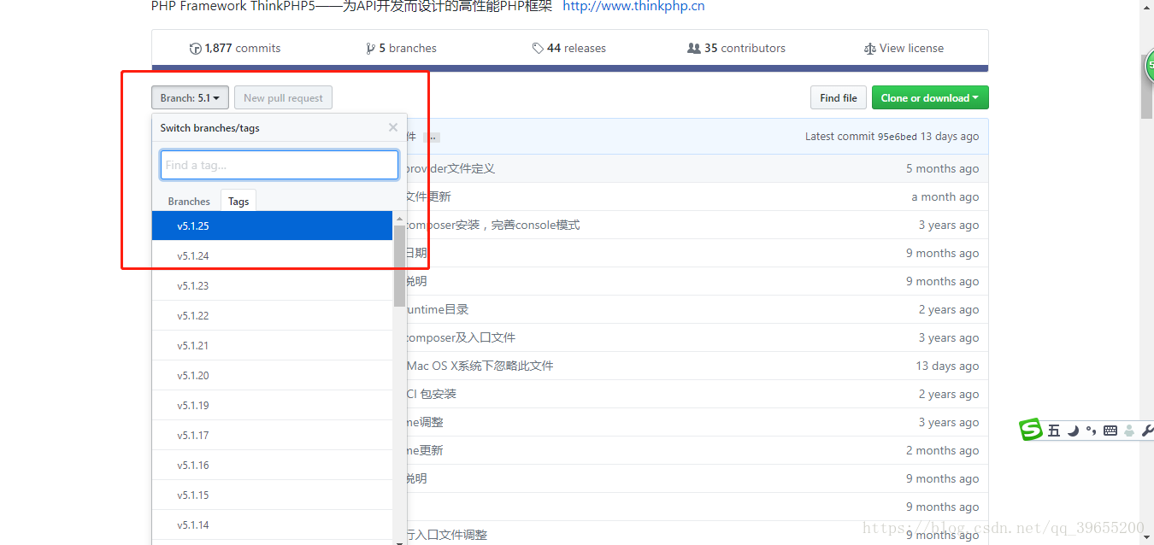Click the contributors people icon
The width and height of the screenshot is (1154, 545).
(x=694, y=49)
